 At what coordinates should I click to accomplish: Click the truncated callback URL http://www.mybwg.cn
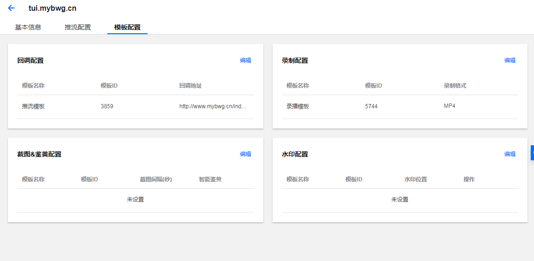213,106
